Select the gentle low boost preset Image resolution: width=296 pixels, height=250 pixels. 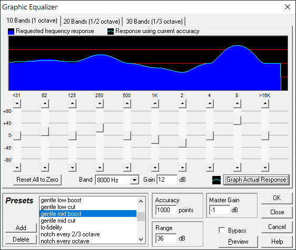tap(88, 200)
